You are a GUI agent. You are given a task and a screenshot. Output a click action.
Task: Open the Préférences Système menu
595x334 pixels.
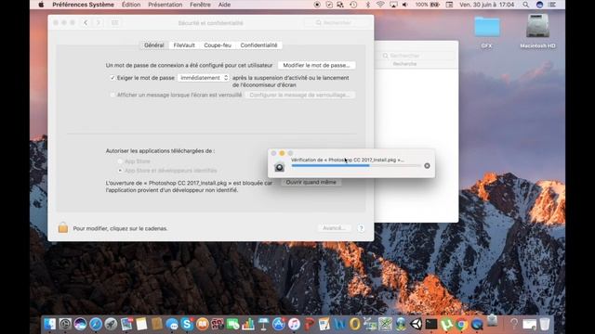(x=83, y=5)
